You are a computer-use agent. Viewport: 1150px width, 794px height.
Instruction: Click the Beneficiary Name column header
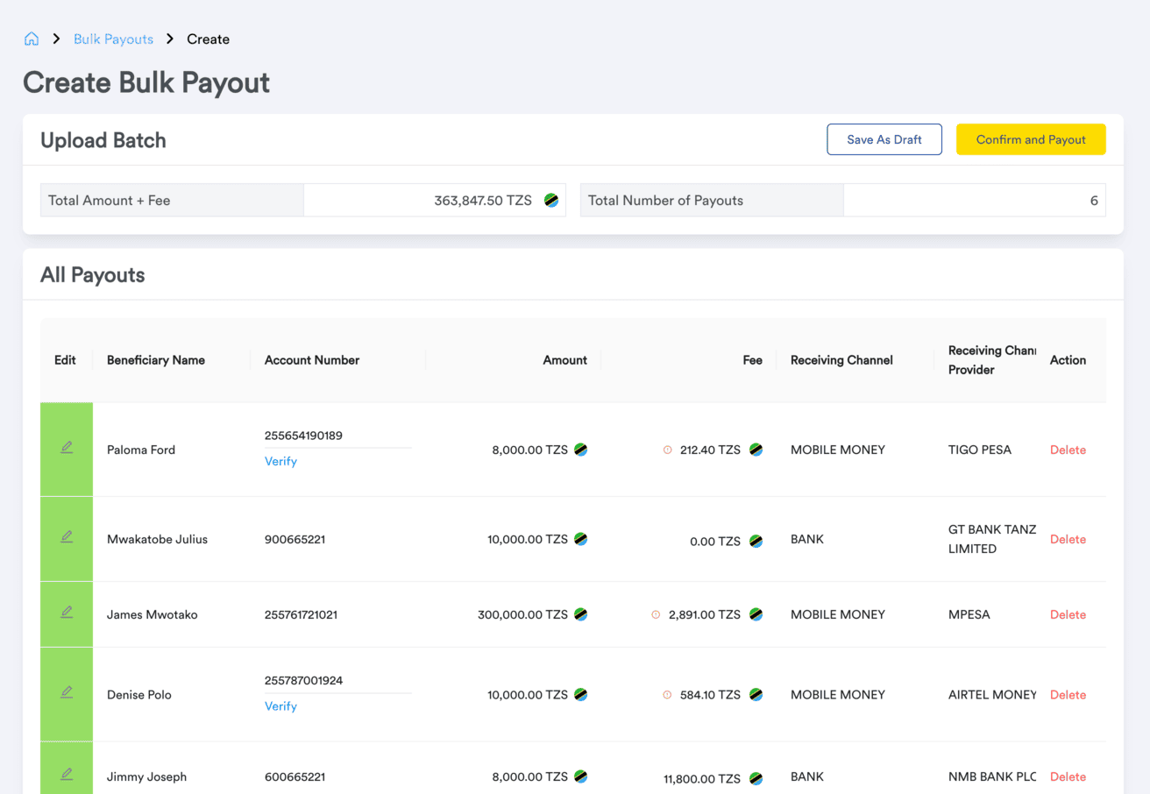coord(156,360)
